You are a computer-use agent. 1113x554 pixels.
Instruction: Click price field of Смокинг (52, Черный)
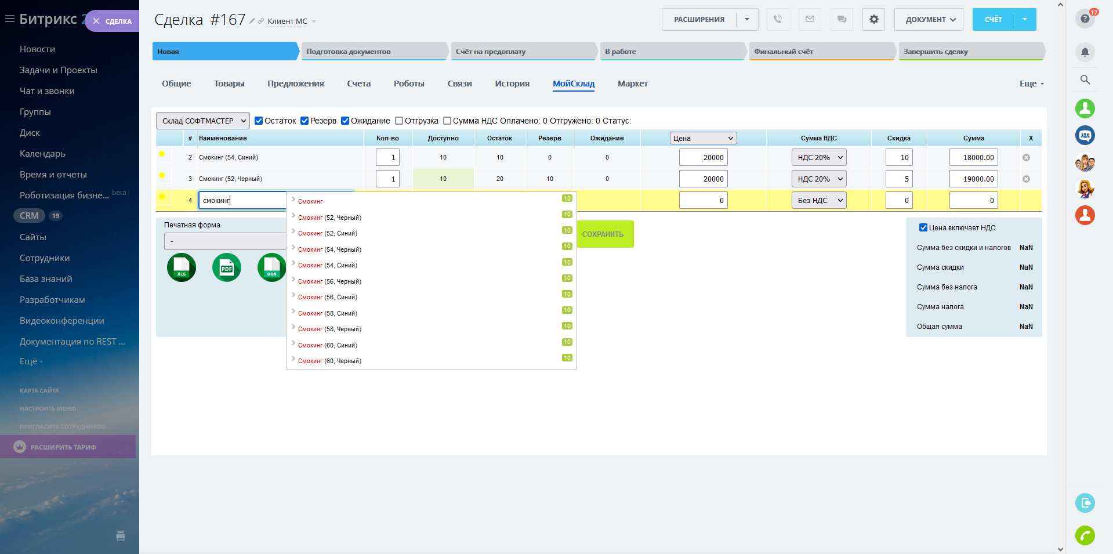(703, 179)
